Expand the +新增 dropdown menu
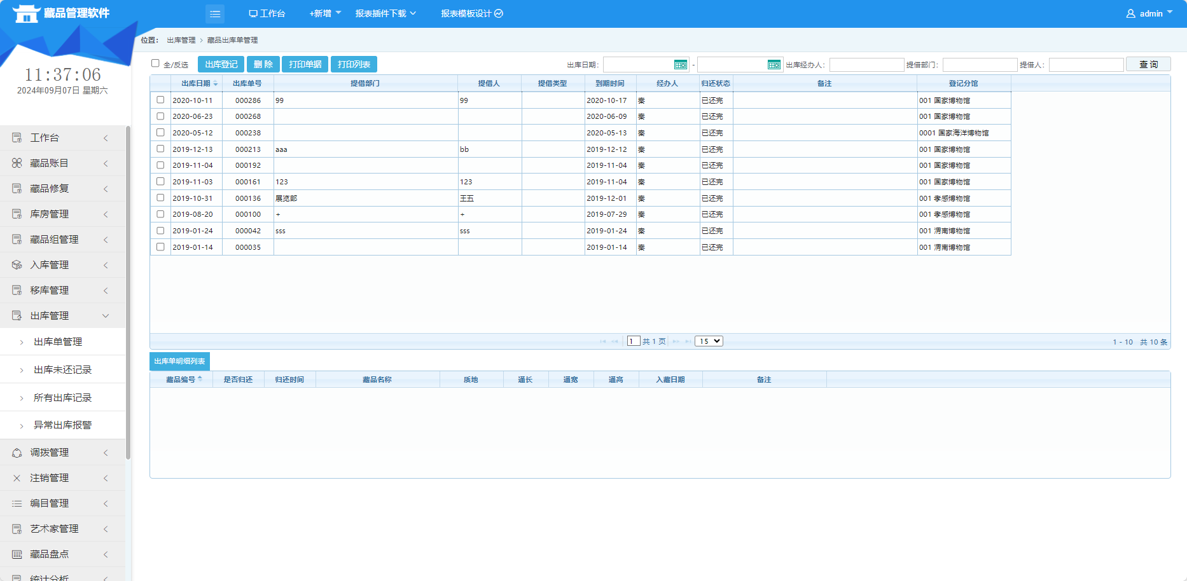Image resolution: width=1187 pixels, height=581 pixels. tap(324, 13)
